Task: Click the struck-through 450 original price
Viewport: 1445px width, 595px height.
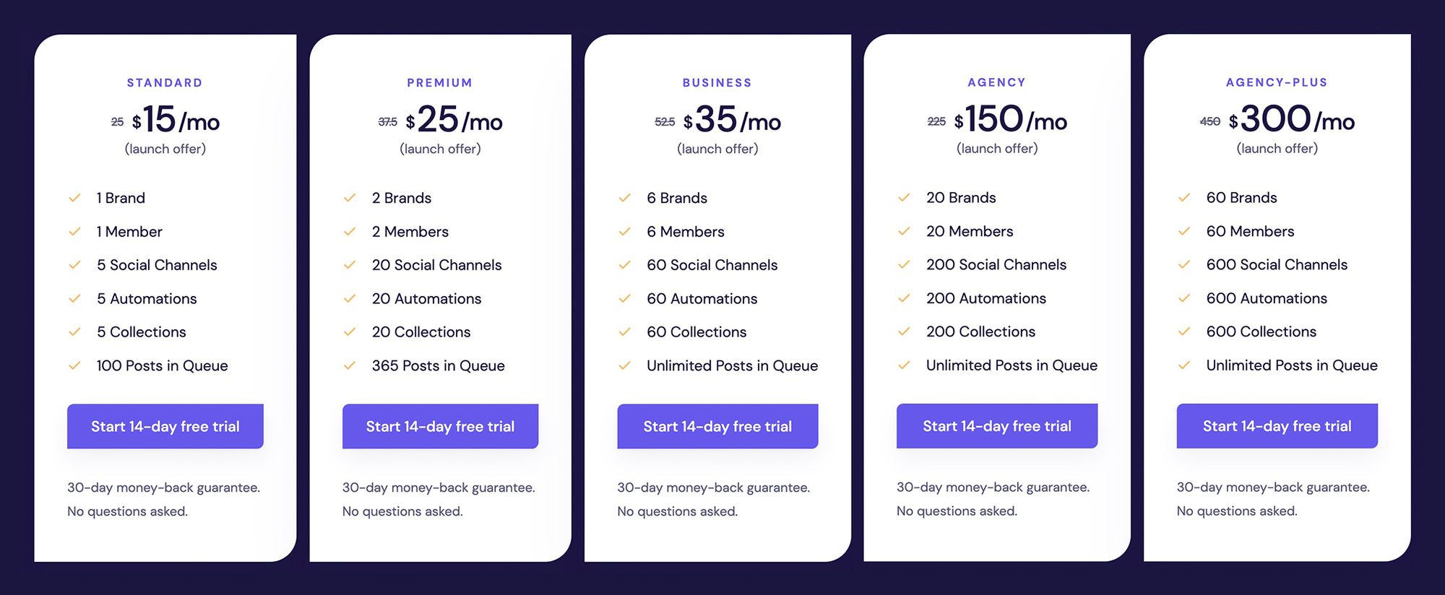Action: point(1210,121)
